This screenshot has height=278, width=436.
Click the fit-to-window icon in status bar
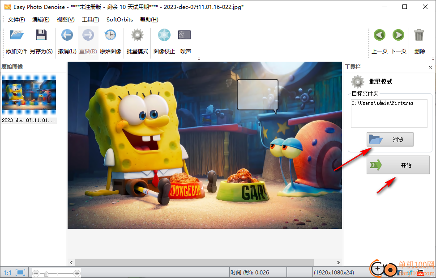coord(21,273)
